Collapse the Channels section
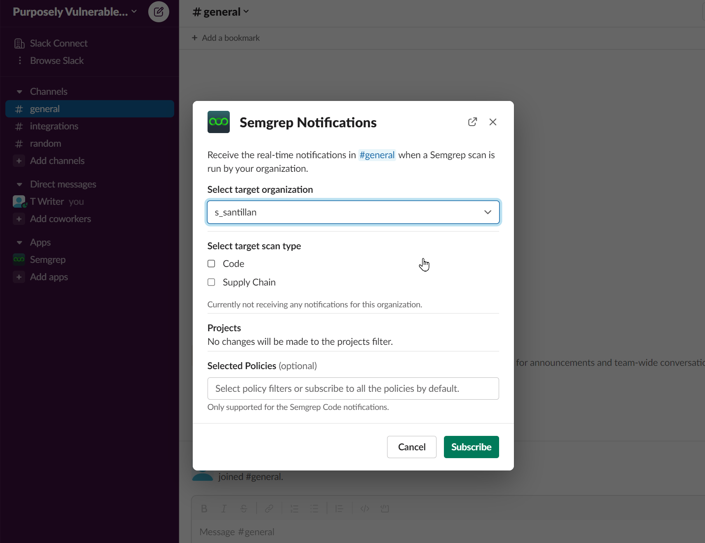The height and width of the screenshot is (543, 705). pyautogui.click(x=19, y=91)
